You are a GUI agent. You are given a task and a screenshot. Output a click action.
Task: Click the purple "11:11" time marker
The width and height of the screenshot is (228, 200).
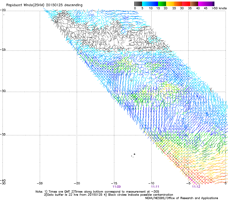tap(155, 187)
